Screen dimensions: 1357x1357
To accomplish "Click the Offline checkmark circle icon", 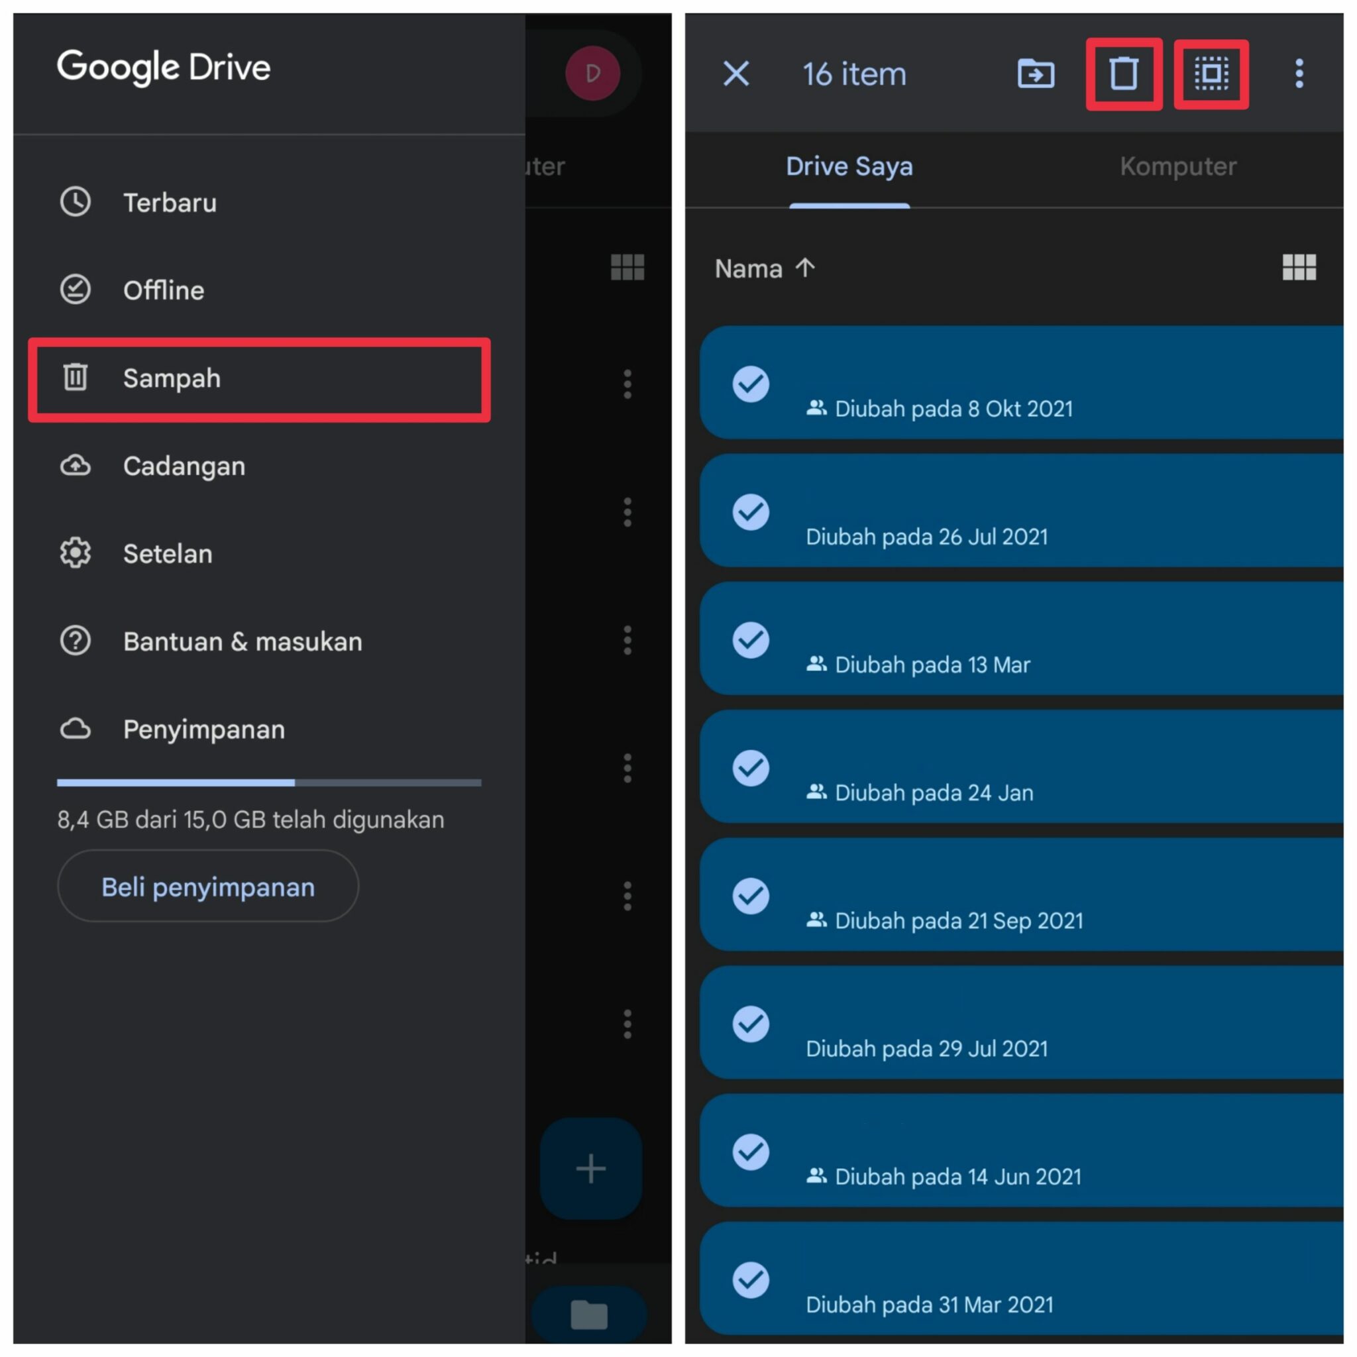I will (75, 290).
